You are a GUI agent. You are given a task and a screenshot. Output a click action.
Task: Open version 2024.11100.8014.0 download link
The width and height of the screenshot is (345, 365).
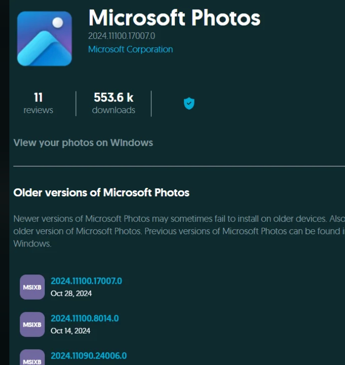[85, 318]
